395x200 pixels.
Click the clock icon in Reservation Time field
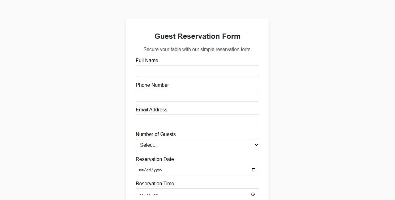tap(253, 194)
